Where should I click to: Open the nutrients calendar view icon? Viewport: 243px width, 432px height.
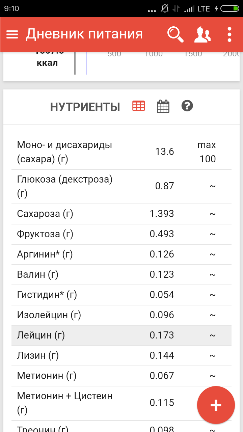[x=163, y=106]
